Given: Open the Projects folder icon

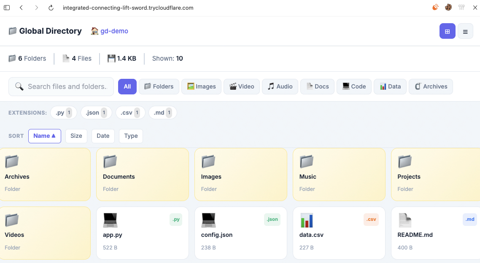Looking at the screenshot, I should click(405, 161).
